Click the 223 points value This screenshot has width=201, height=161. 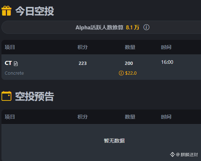click(83, 63)
